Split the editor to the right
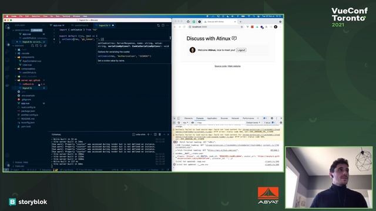 coord(163,25)
